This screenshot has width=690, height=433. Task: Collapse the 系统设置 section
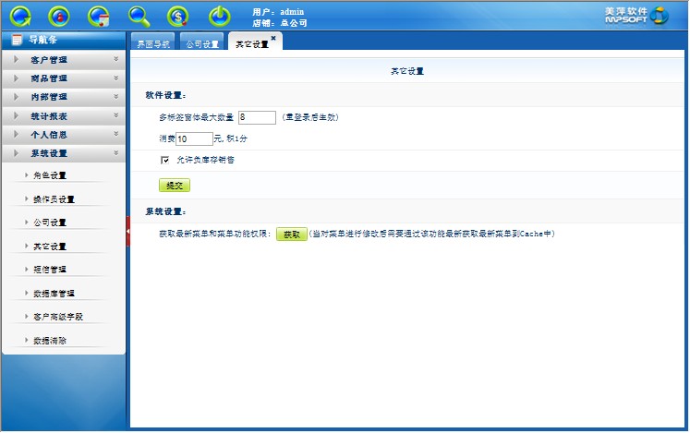pos(63,153)
